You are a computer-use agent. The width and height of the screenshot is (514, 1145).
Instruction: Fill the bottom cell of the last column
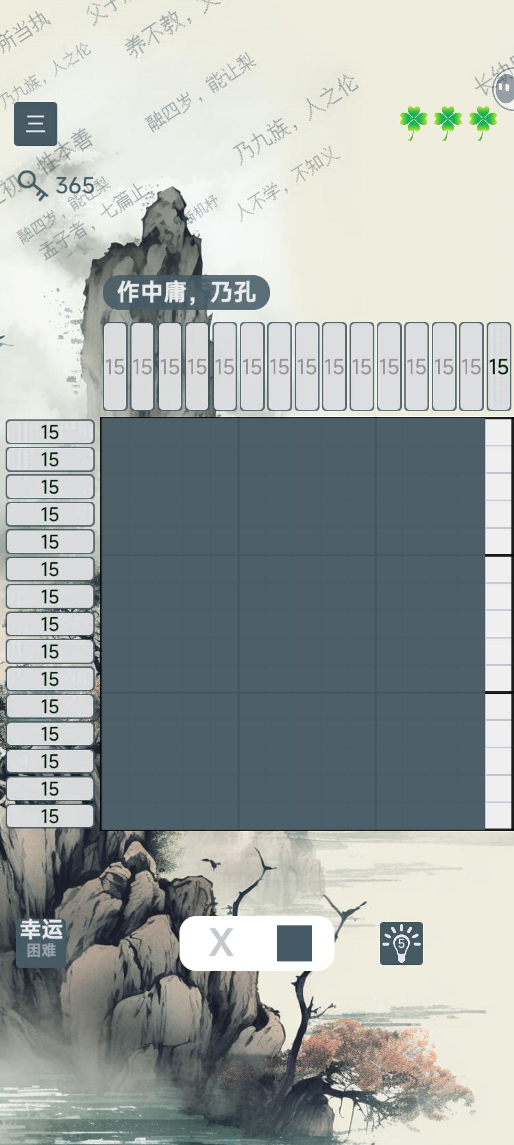point(499,816)
